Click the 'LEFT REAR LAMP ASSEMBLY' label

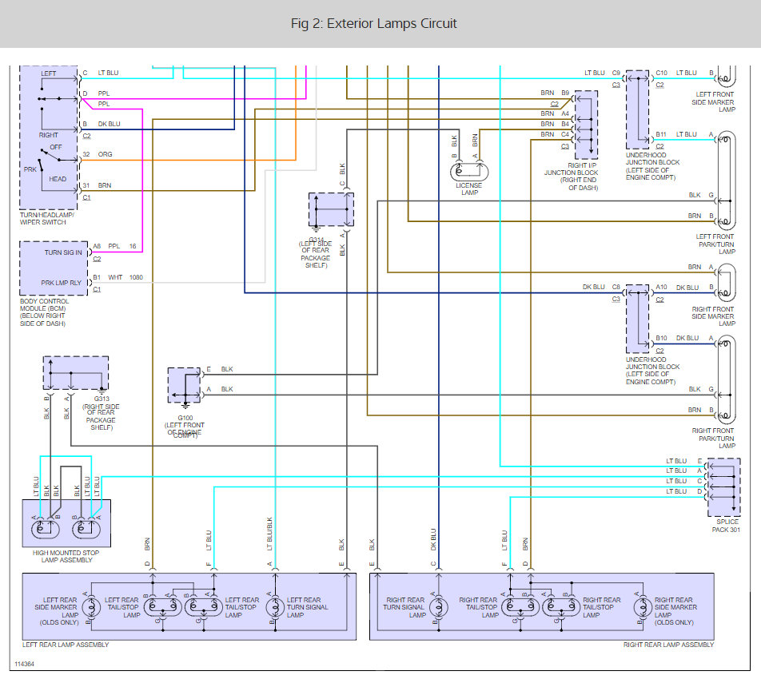point(66,644)
